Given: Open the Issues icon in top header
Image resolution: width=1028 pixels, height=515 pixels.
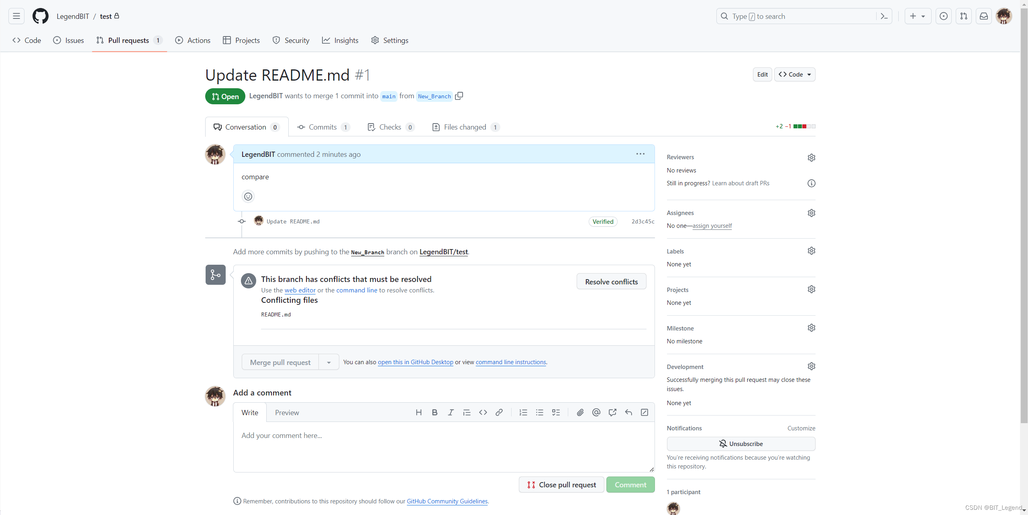Looking at the screenshot, I should pos(944,16).
